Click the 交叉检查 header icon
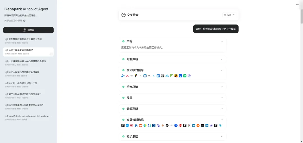303x143 pixels. 123,15
